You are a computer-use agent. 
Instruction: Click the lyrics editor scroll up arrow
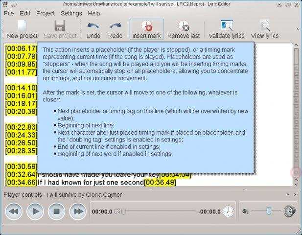click(296, 45)
